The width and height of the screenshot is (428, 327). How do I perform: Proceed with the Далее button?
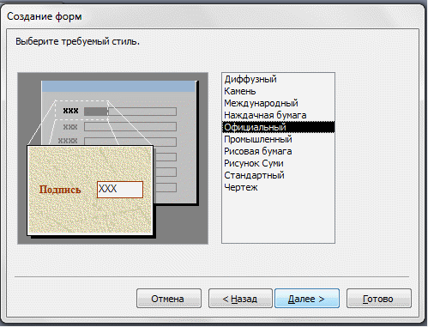(x=307, y=299)
